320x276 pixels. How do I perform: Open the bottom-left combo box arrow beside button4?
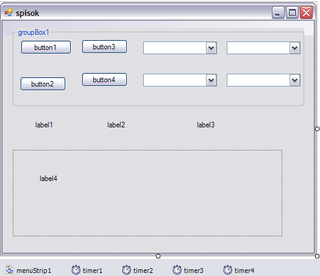212,80
